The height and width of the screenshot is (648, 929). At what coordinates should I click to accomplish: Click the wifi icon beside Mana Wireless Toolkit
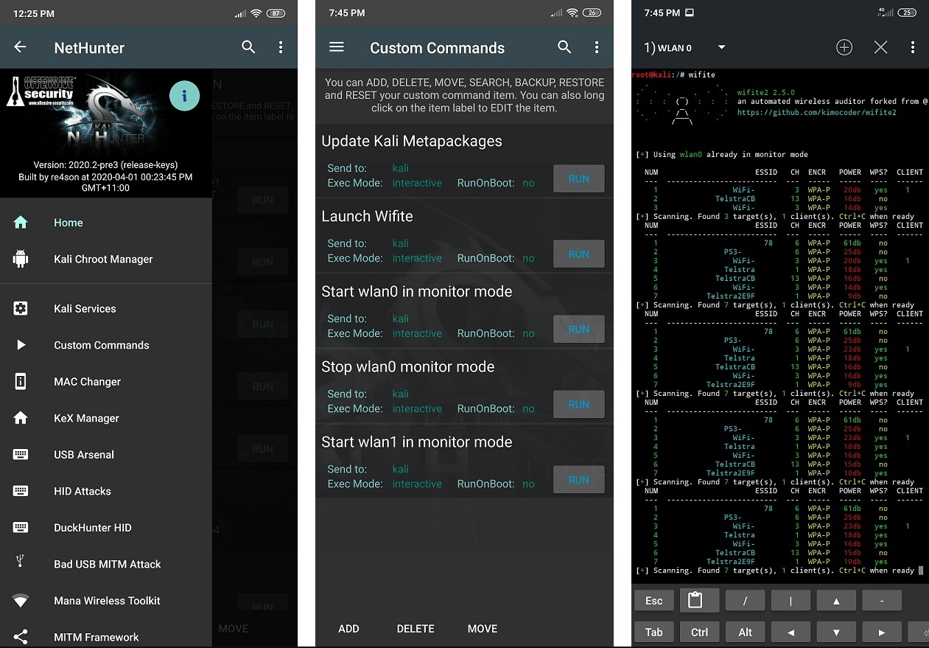click(21, 601)
